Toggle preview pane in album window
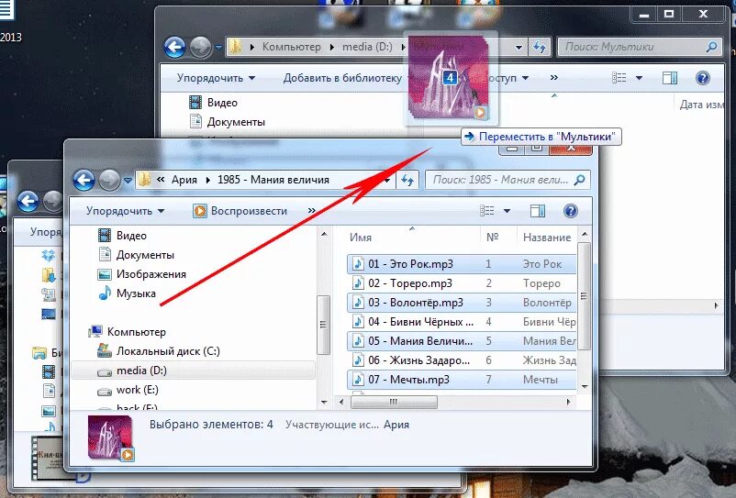Viewport: 736px width, 498px height. pyautogui.click(x=538, y=211)
